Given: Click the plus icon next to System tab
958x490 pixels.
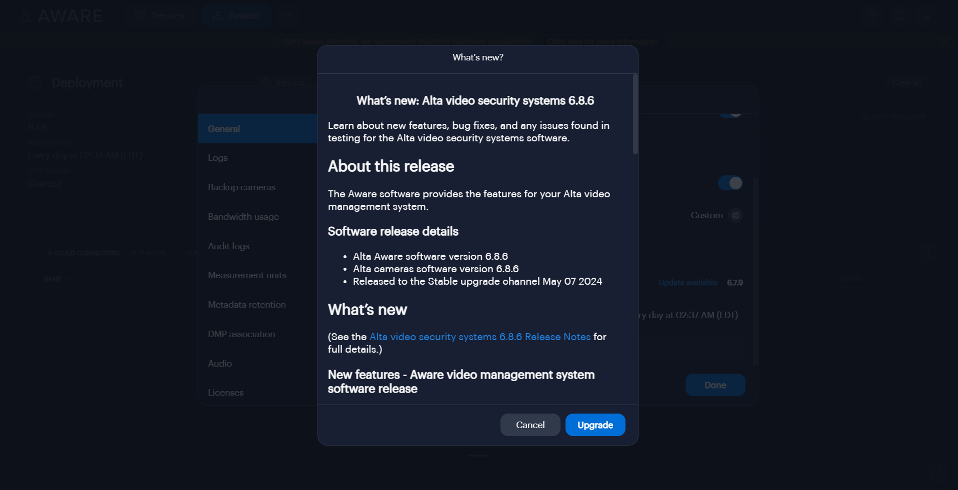Looking at the screenshot, I should (x=287, y=15).
